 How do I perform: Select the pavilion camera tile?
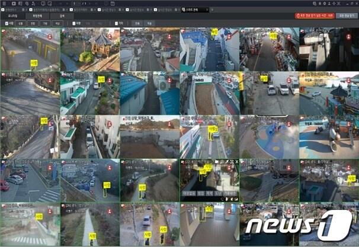(90, 49)
